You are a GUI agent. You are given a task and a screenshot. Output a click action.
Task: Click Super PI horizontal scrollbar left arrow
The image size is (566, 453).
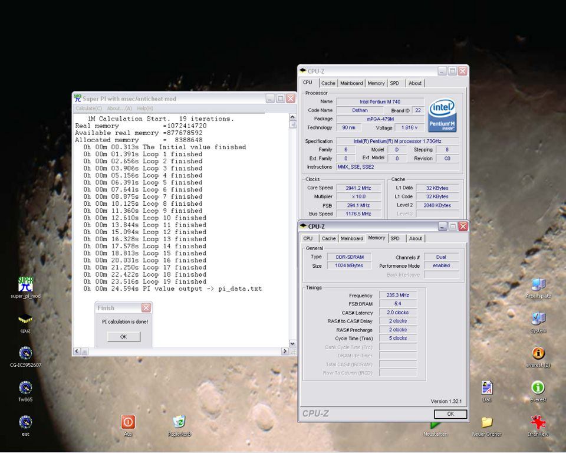point(77,351)
